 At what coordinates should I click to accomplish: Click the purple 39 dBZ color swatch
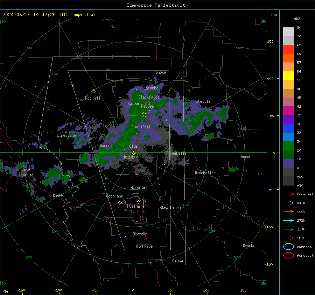click(288, 119)
